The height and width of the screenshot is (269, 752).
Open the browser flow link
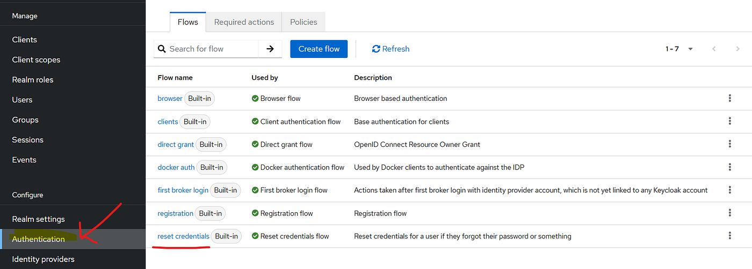tap(170, 99)
